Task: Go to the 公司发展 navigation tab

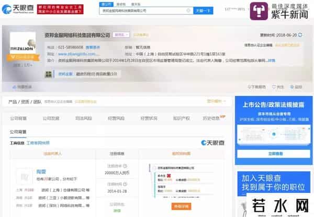Action: [51, 118]
